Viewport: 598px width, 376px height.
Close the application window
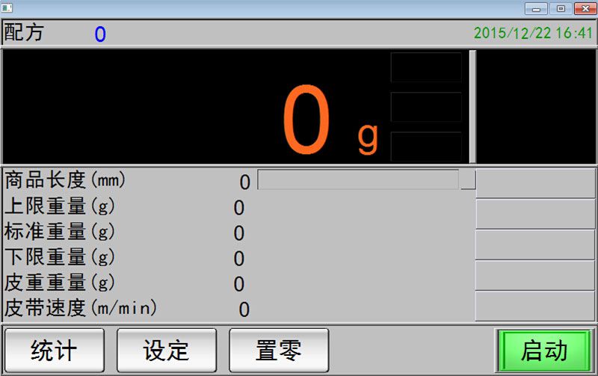pyautogui.click(x=585, y=8)
